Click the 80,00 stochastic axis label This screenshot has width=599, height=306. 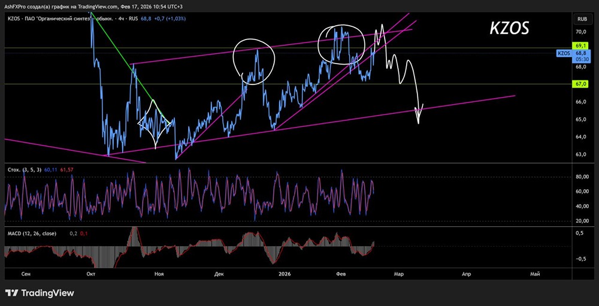582,177
